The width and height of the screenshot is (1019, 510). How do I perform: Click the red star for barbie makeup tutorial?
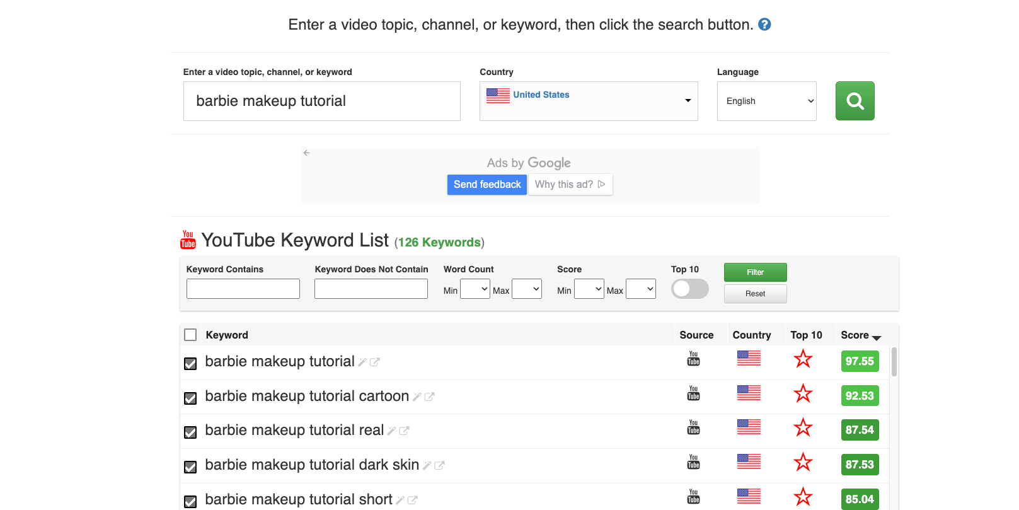tap(803, 359)
